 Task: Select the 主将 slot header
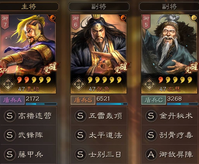(x=29, y=6)
